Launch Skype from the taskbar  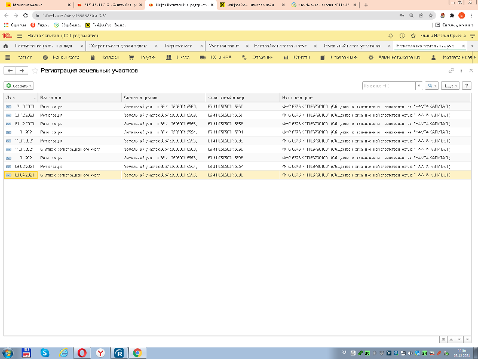[45, 353]
